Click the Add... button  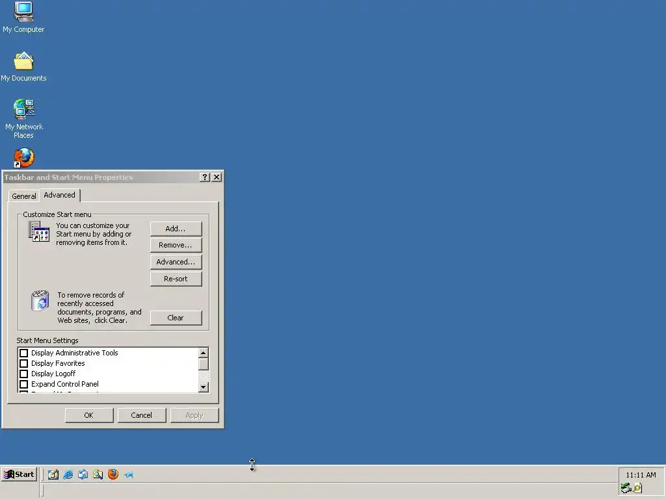(176, 229)
